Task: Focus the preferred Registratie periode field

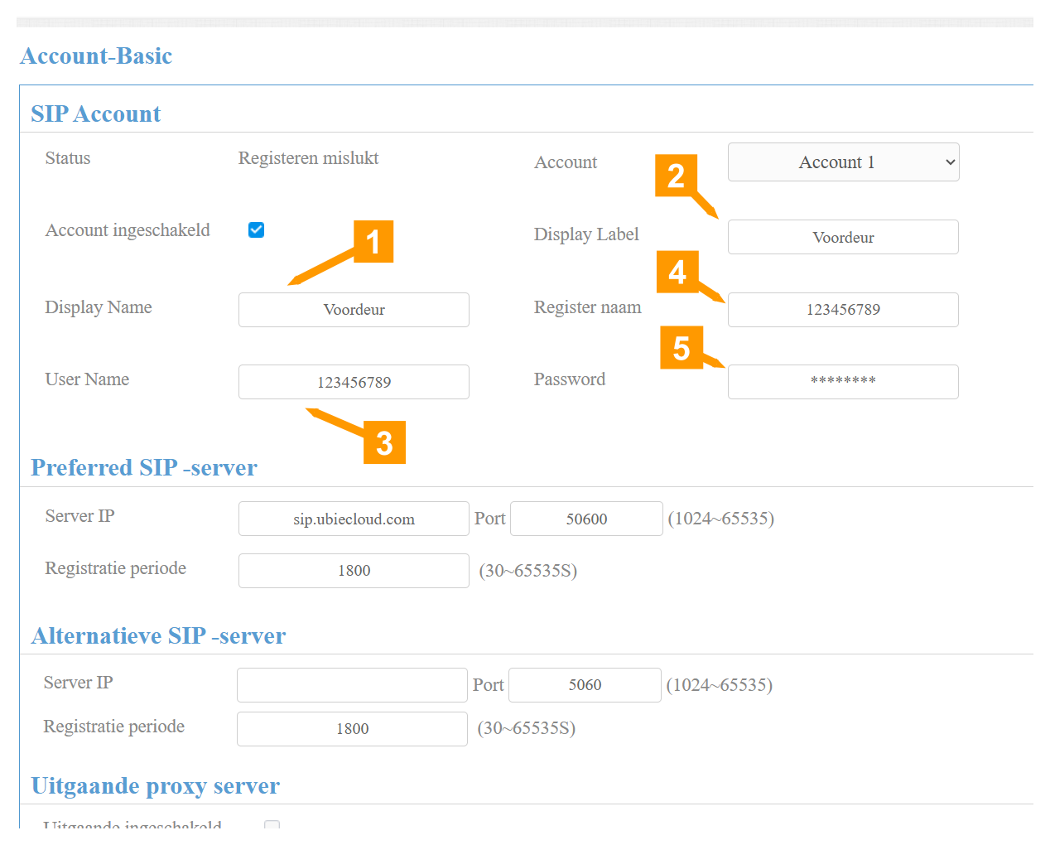Action: coord(354,571)
